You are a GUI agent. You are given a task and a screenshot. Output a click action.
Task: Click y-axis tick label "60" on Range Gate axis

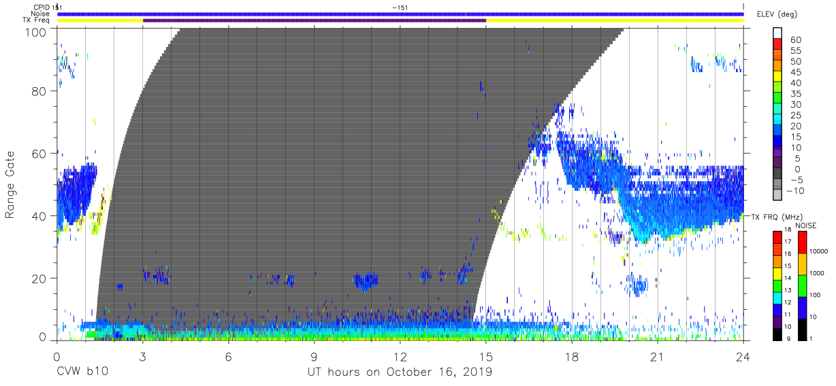click(39, 153)
